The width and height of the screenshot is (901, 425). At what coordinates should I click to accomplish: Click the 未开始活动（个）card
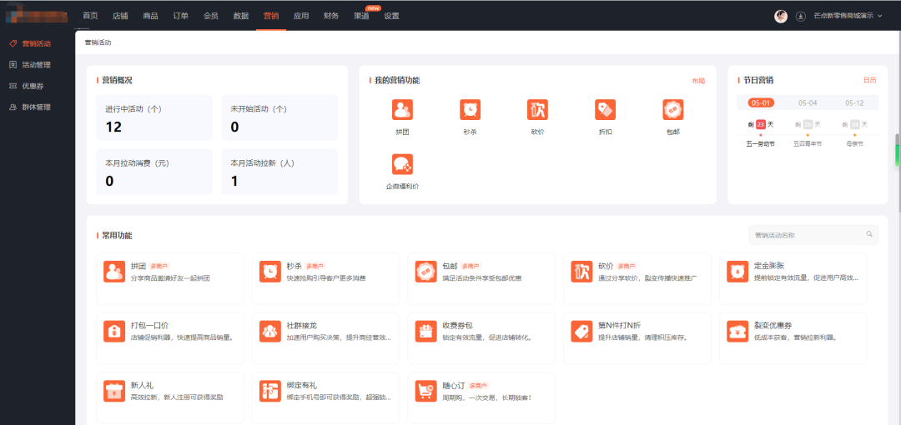point(279,117)
